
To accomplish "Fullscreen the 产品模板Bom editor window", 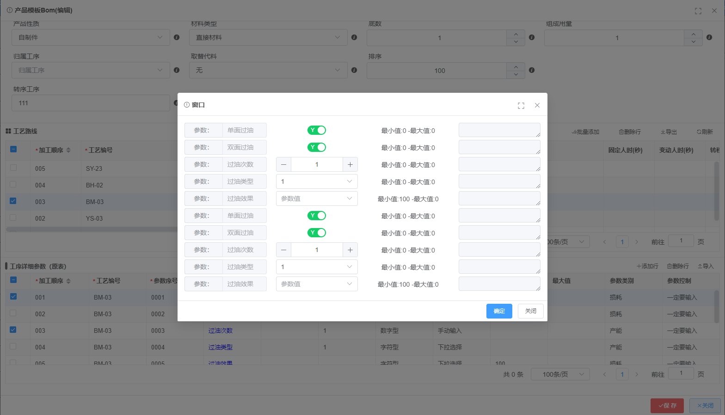I will click(698, 11).
